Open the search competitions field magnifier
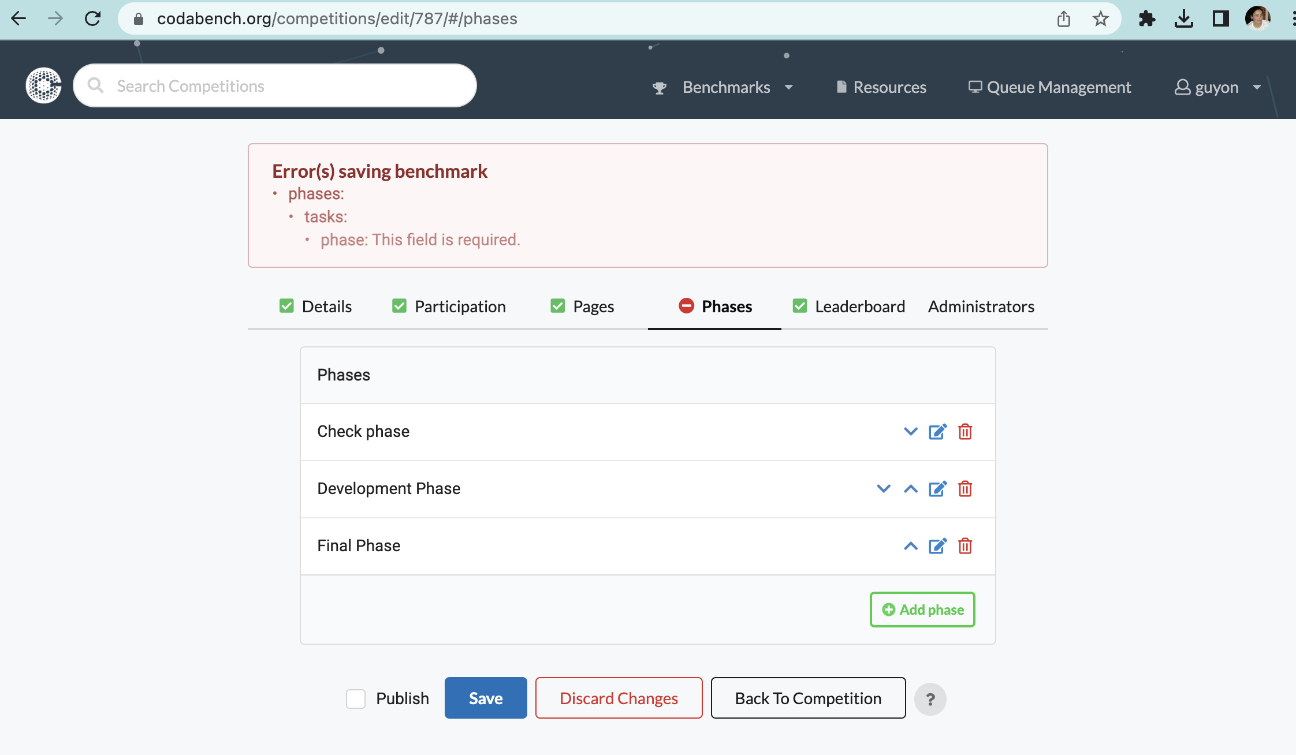Screen dimensions: 1296x755 tap(96, 85)
